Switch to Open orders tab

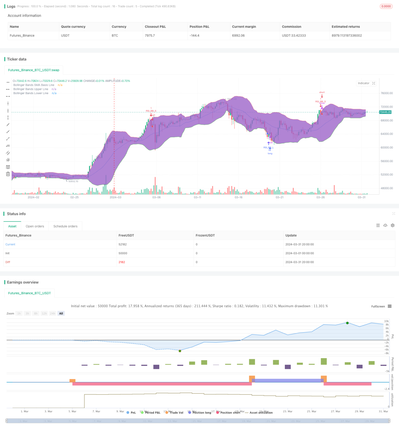click(35, 226)
